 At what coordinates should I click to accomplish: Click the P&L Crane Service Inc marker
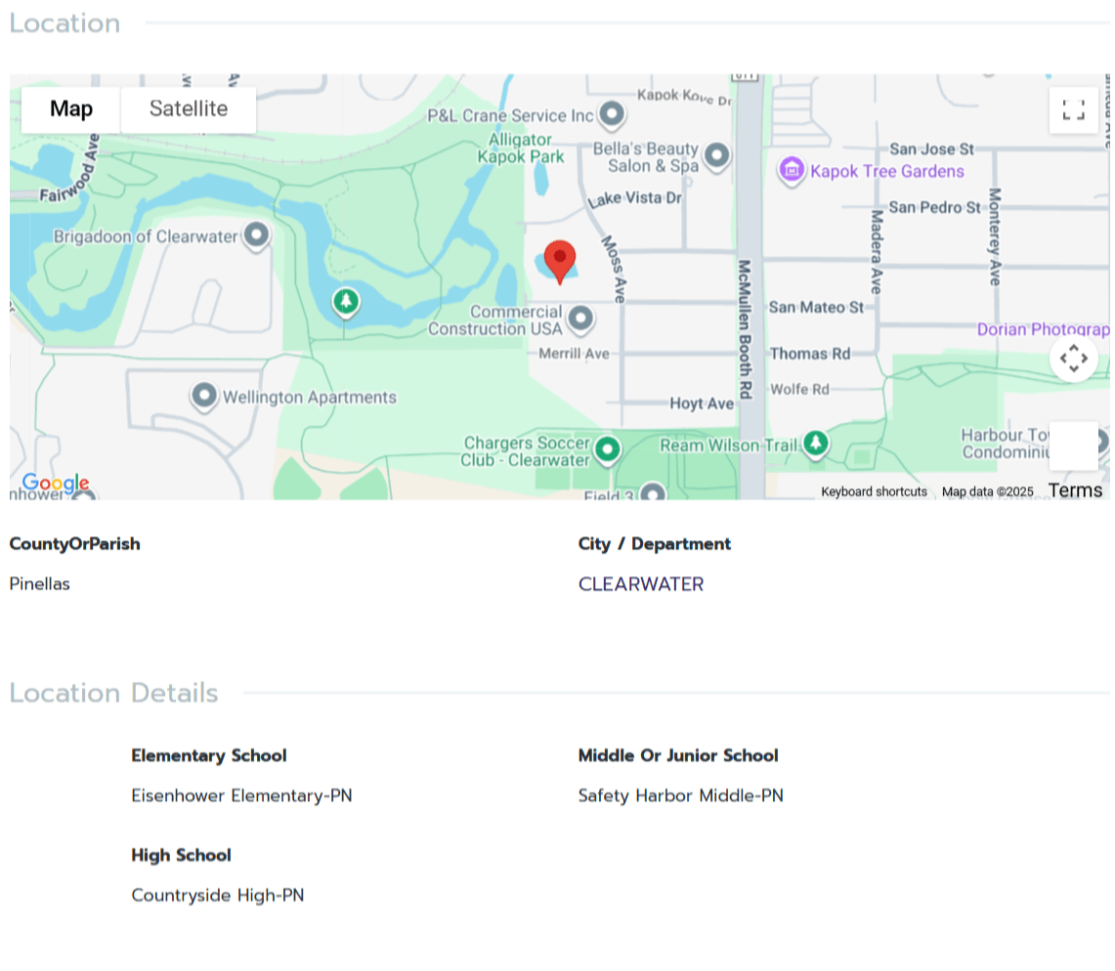pos(612,115)
